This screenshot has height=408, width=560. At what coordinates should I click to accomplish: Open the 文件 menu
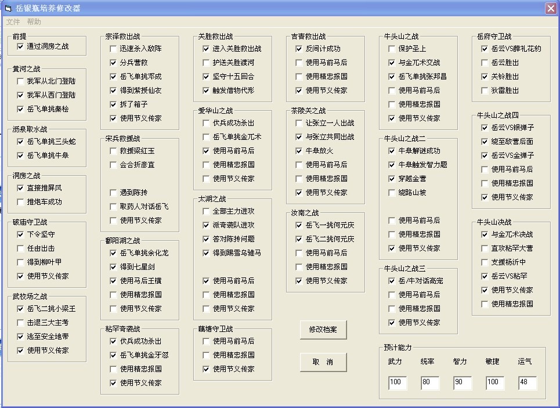pyautogui.click(x=13, y=22)
